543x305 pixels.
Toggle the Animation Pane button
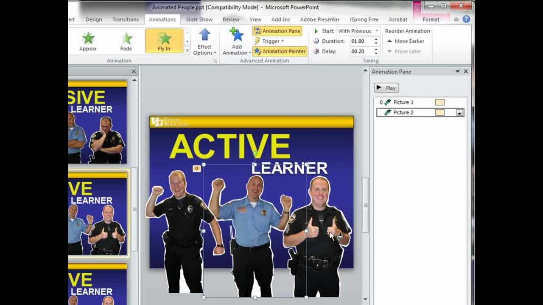click(x=277, y=31)
